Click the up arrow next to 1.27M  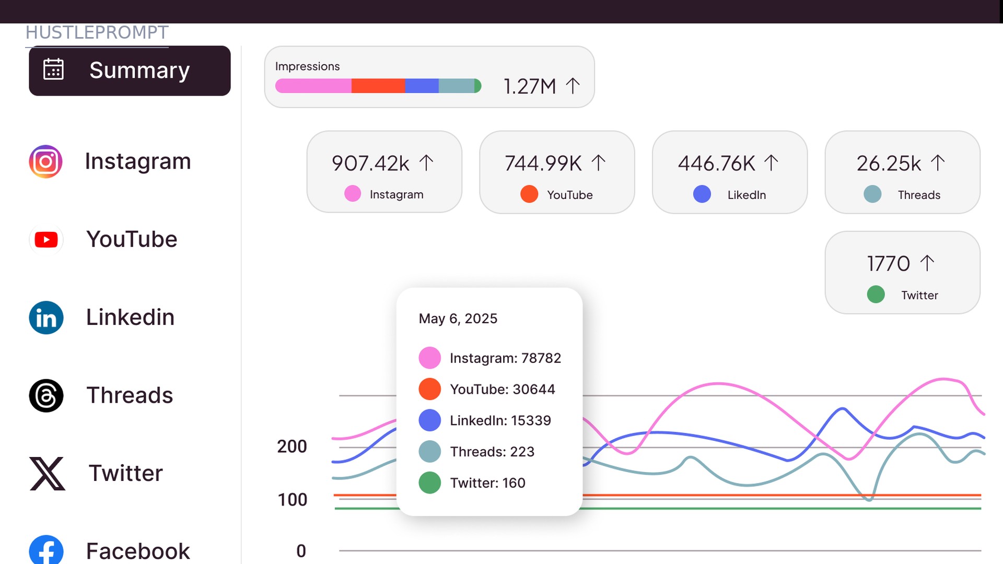point(573,86)
